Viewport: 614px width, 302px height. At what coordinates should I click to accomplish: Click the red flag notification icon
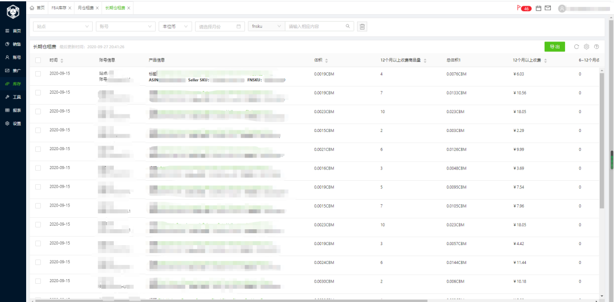pos(519,8)
